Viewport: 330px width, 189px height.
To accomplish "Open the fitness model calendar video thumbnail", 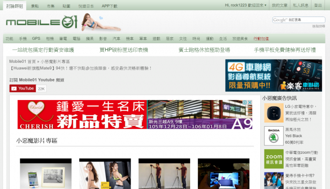I will pos(105,173).
